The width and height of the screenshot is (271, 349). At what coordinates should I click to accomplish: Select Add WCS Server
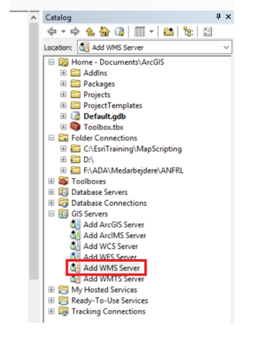pyautogui.click(x=111, y=246)
